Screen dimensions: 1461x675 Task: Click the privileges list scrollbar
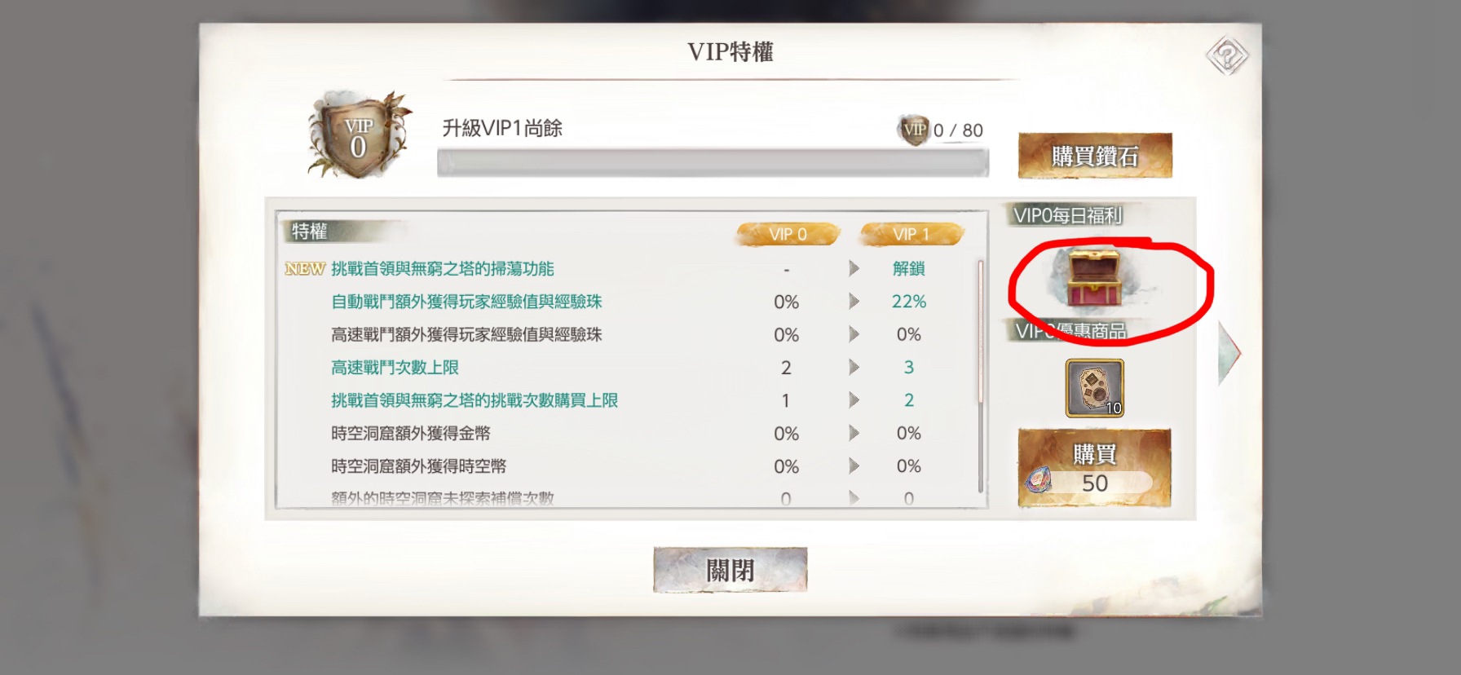980,376
